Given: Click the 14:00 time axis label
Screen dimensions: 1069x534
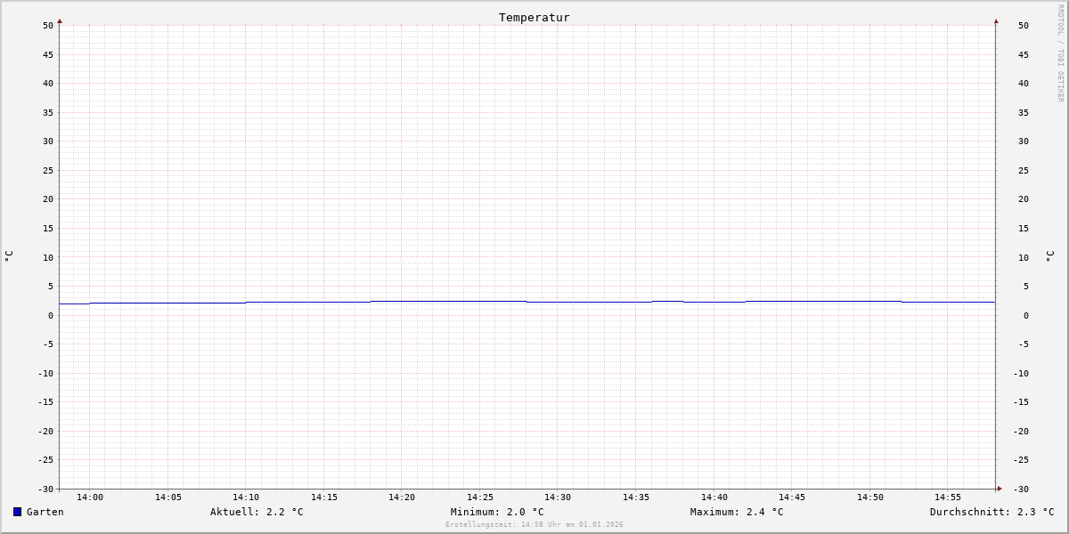Looking at the screenshot, I should (x=90, y=498).
